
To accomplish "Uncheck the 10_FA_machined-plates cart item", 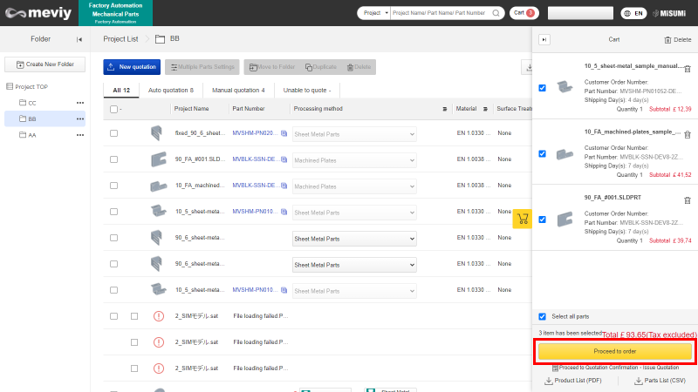I will [543, 153].
